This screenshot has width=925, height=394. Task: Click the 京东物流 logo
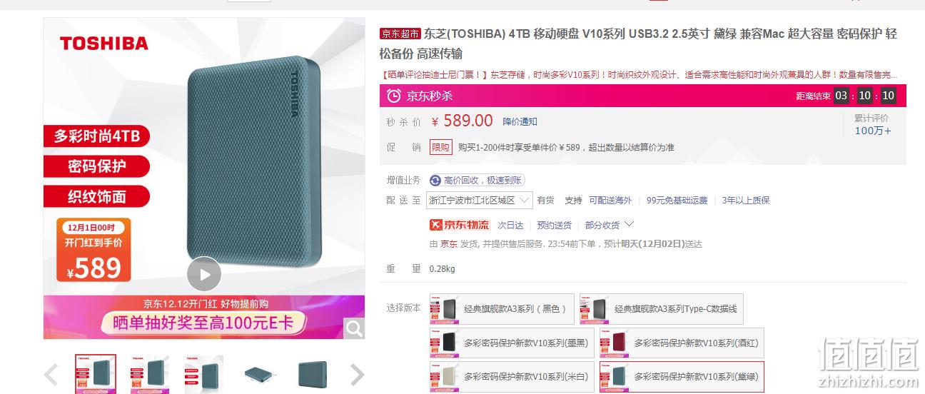[459, 225]
